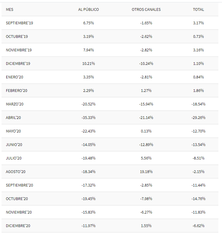Click the -18.54% total for MARZO'20

pos(198,104)
